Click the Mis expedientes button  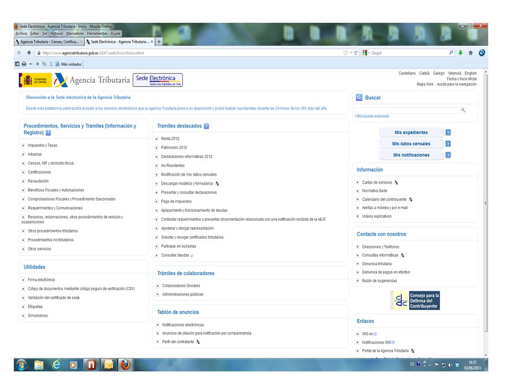(411, 133)
